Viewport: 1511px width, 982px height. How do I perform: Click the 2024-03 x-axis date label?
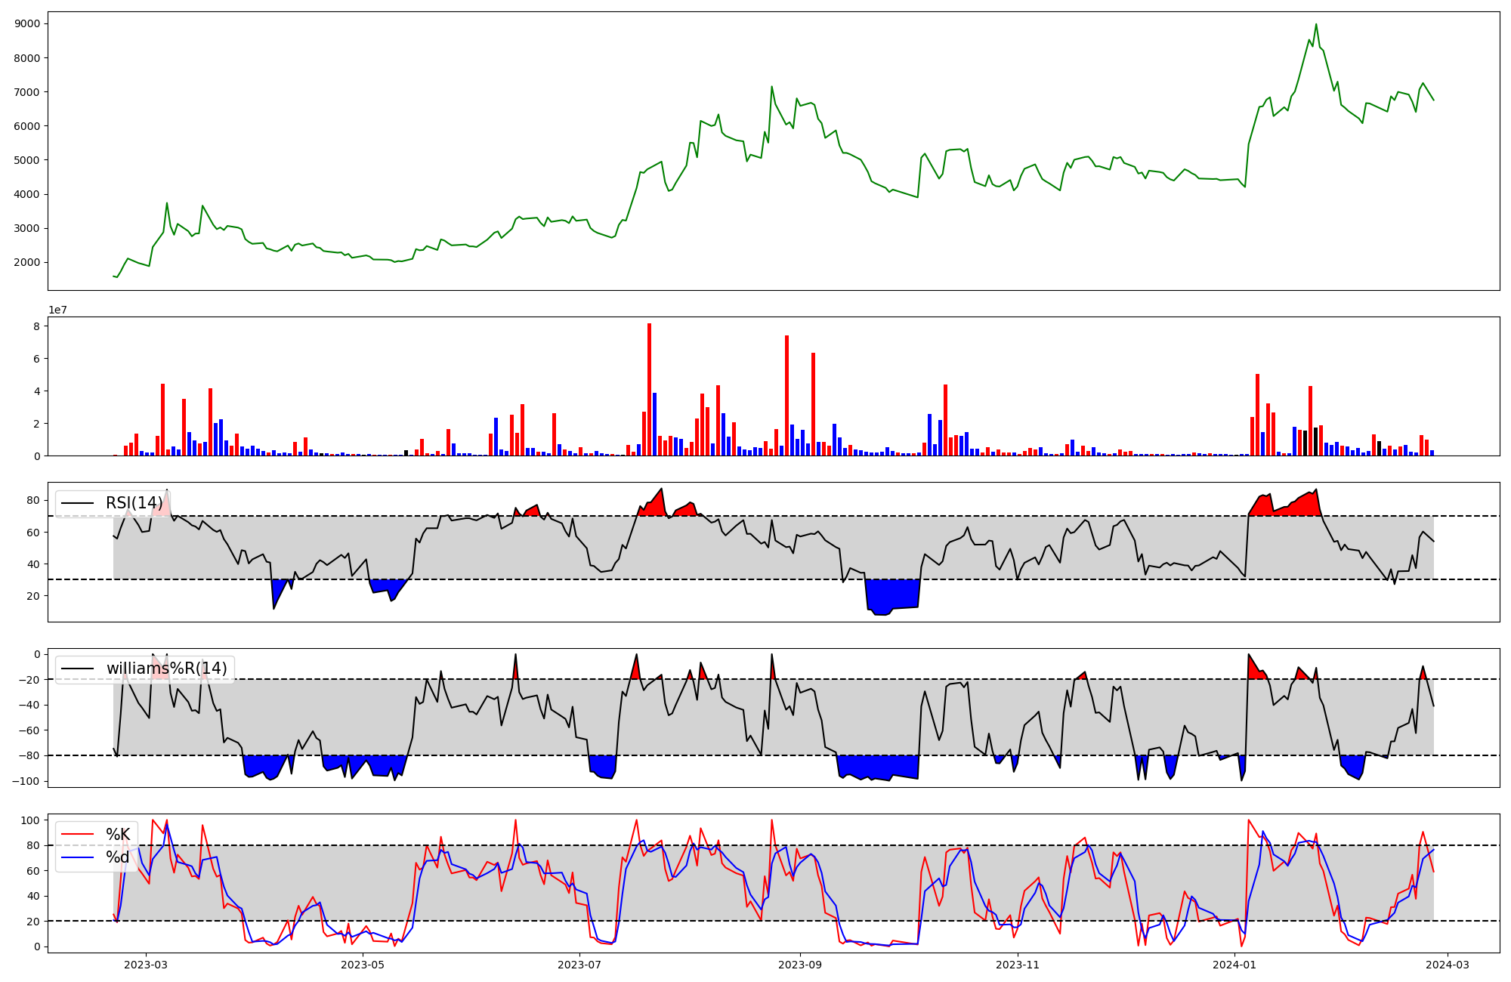pos(1447,965)
